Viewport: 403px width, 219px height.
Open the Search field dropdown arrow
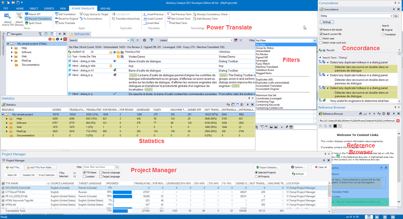(128, 40)
